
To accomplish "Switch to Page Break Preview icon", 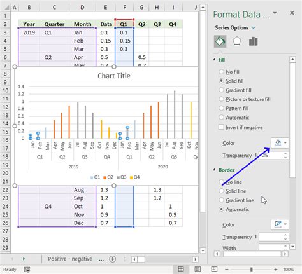I will (214, 270).
